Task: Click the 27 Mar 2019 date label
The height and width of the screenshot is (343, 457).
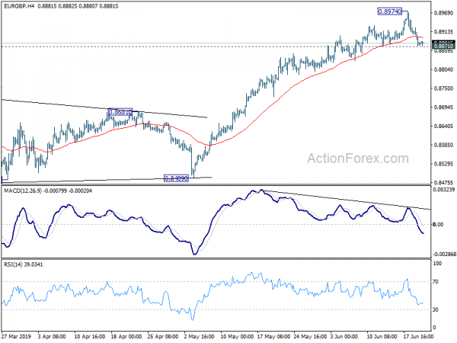Action: (17, 335)
